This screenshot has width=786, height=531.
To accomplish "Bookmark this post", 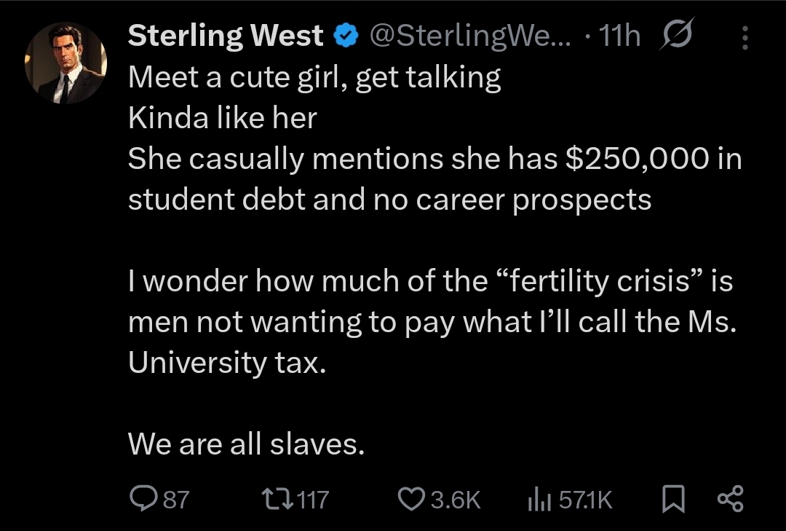I will [x=673, y=499].
